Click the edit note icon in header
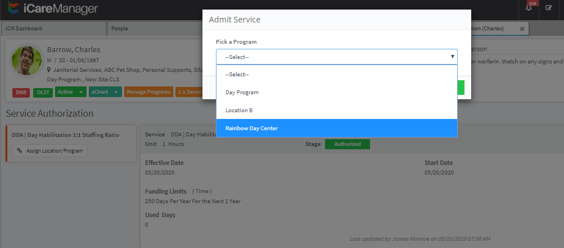This screenshot has height=248, width=564. (548, 7)
